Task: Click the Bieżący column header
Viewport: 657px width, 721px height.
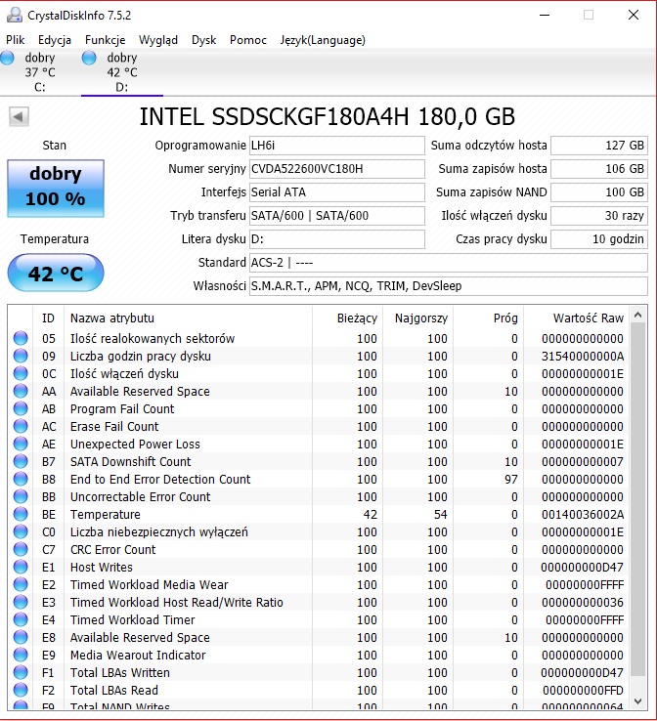Action: 347,318
